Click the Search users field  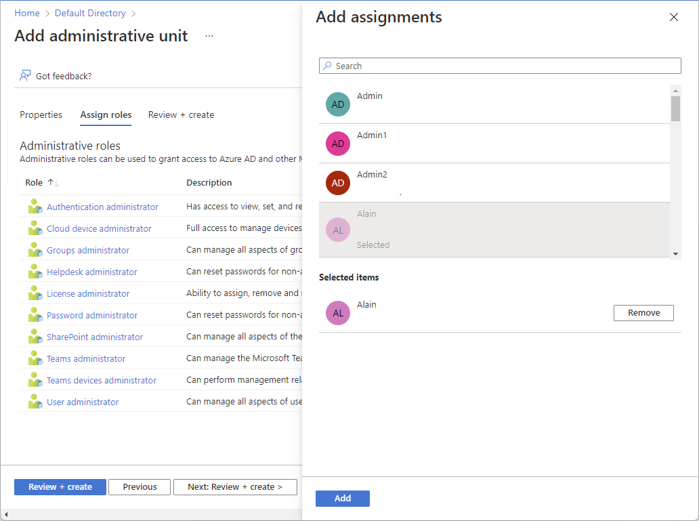click(500, 66)
